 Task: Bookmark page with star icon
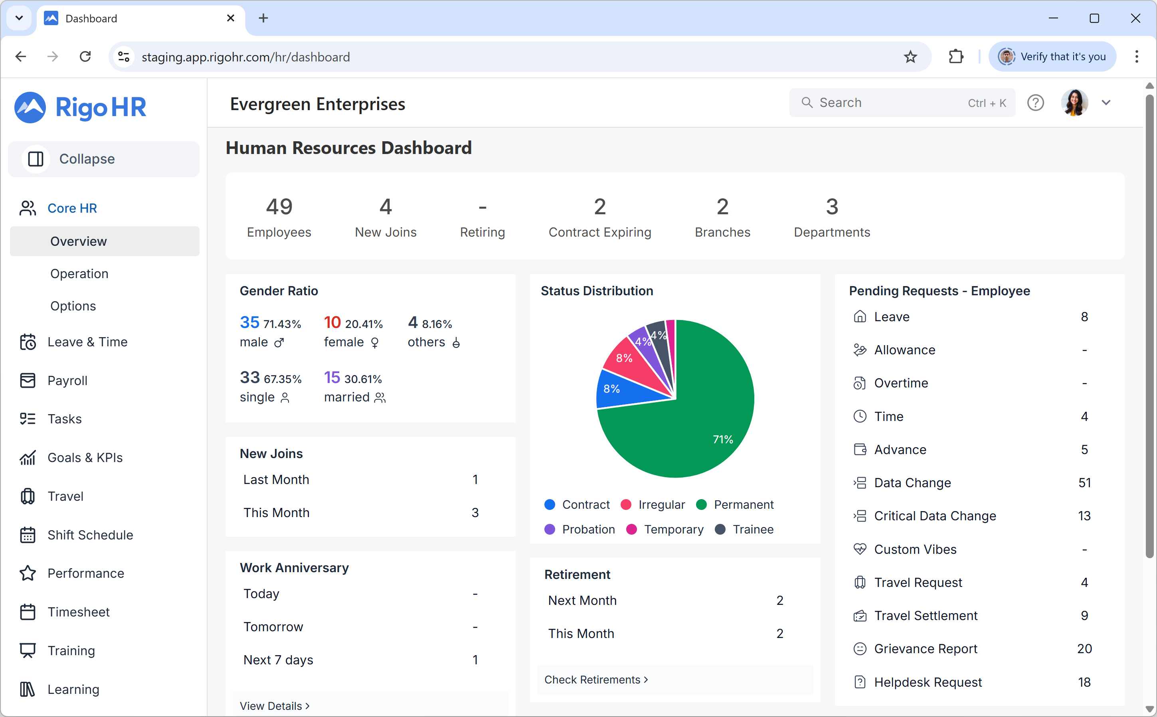(910, 57)
